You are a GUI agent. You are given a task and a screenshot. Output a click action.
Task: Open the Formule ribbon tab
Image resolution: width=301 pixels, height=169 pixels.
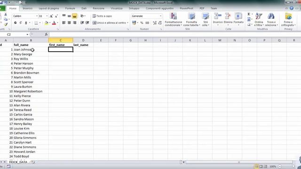[x=70, y=8]
